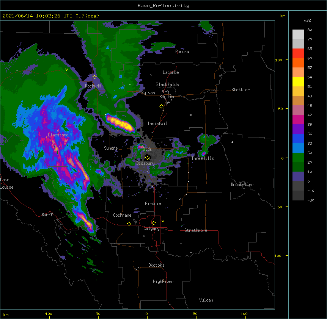Screen dimensions: 327x319
Task: Click the km unit label in the bottom left
Action: click(x=6, y=315)
